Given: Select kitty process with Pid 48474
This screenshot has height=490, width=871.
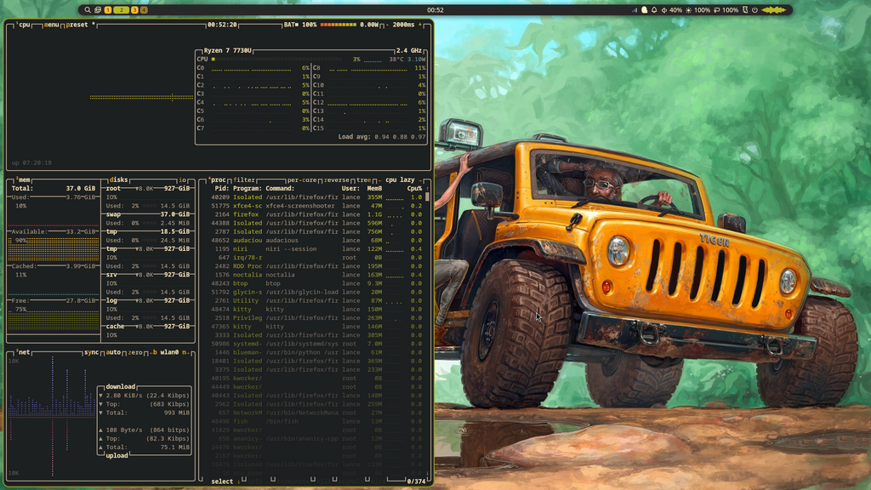Looking at the screenshot, I should tap(318, 310).
